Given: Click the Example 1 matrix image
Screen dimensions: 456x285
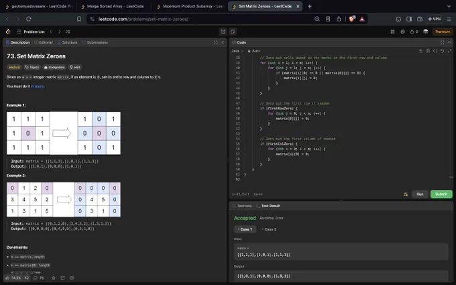Looking at the screenshot, I should (64, 133).
